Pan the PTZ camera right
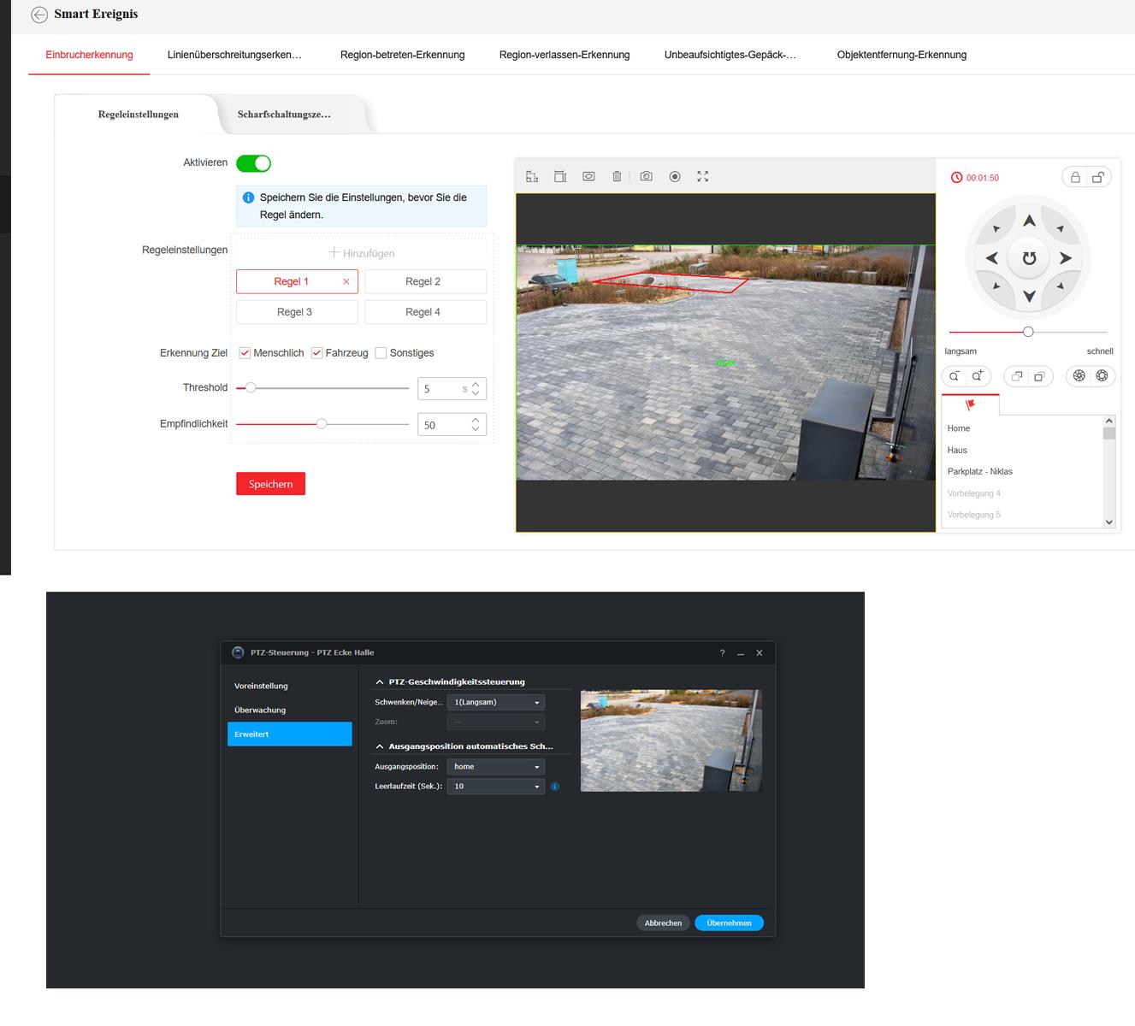 1066,258
